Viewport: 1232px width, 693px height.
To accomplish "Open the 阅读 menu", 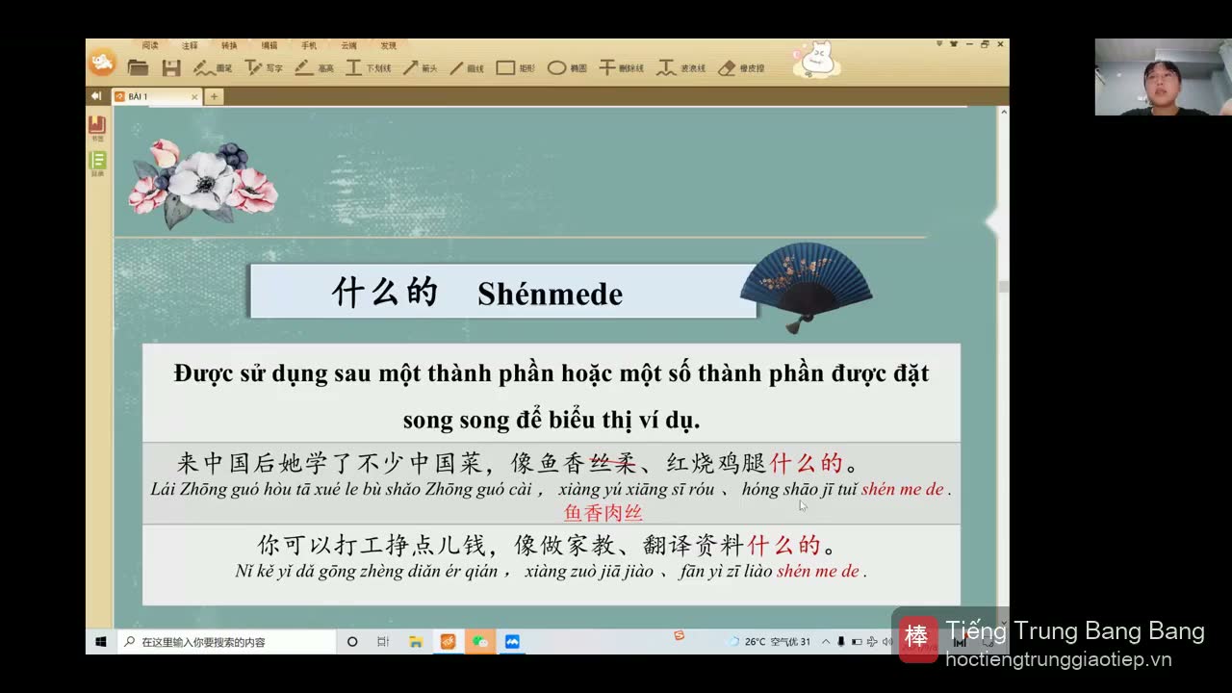I will coord(150,45).
